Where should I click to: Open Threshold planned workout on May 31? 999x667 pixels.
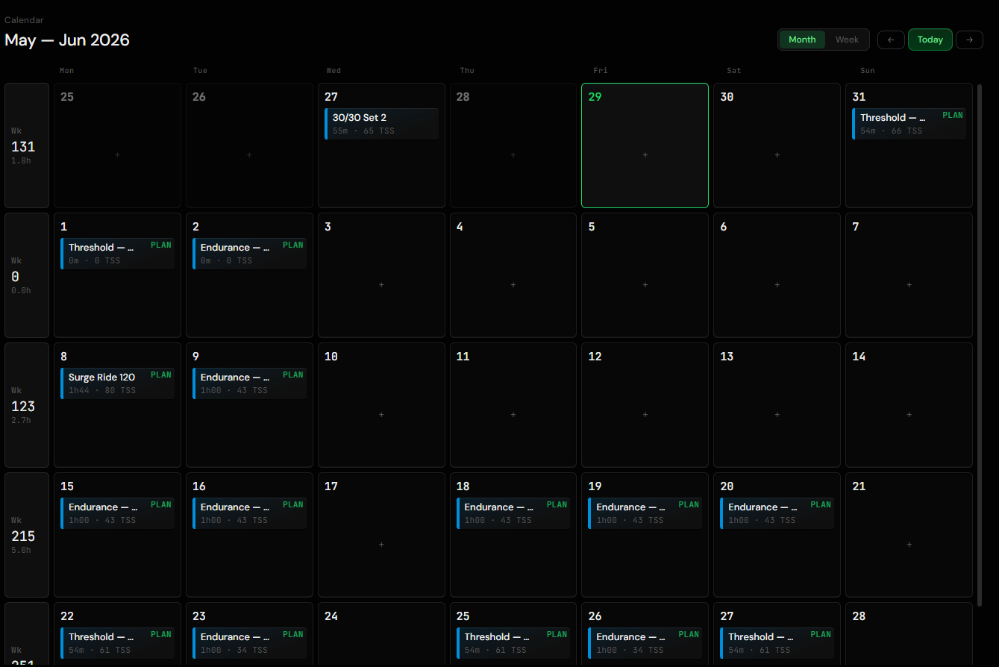tap(909, 124)
